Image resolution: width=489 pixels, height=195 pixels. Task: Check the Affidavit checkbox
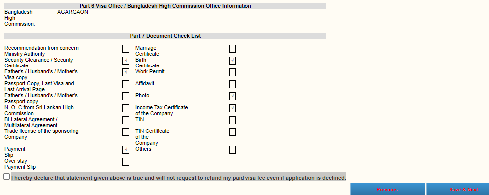(x=233, y=84)
